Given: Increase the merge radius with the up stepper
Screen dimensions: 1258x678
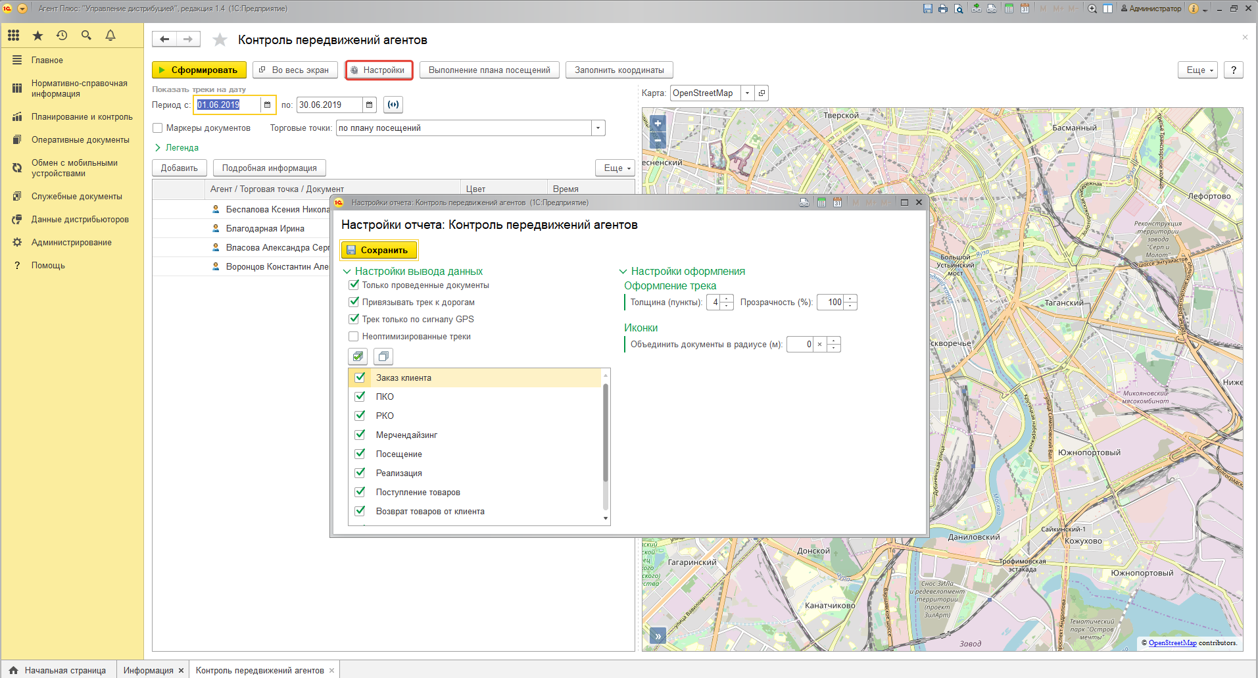Looking at the screenshot, I should (834, 341).
